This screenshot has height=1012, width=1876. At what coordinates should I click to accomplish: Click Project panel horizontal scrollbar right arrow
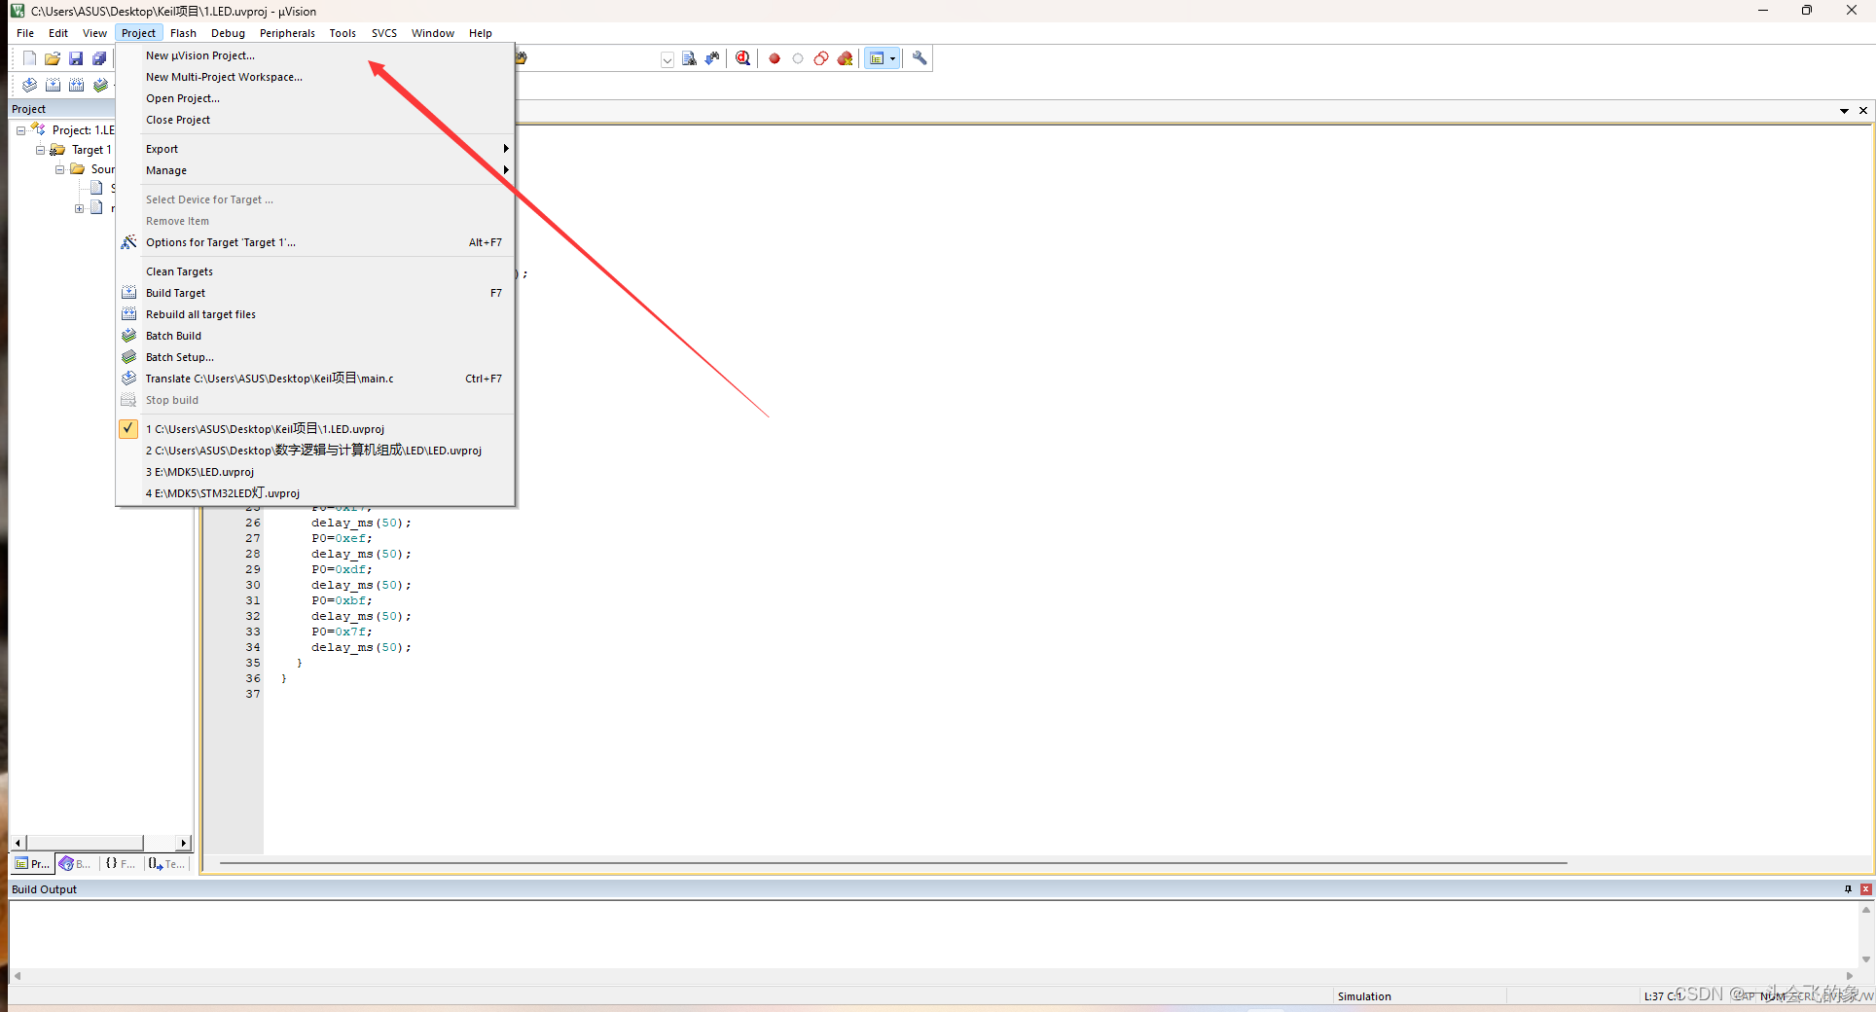tap(183, 843)
